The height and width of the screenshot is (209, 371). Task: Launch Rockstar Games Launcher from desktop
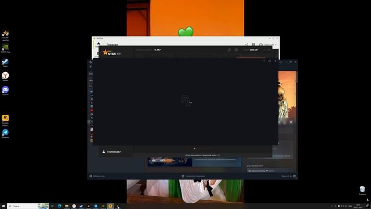[5, 120]
